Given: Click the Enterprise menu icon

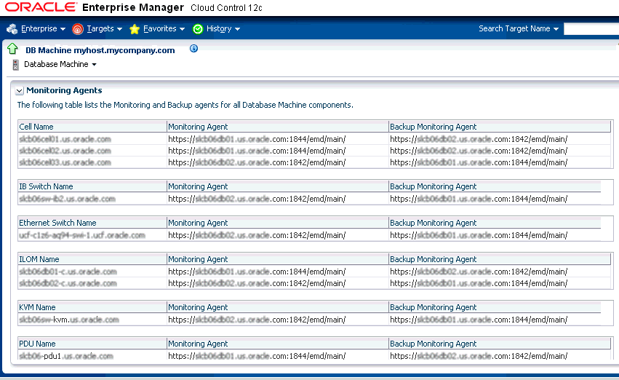Looking at the screenshot, I should click(x=12, y=29).
